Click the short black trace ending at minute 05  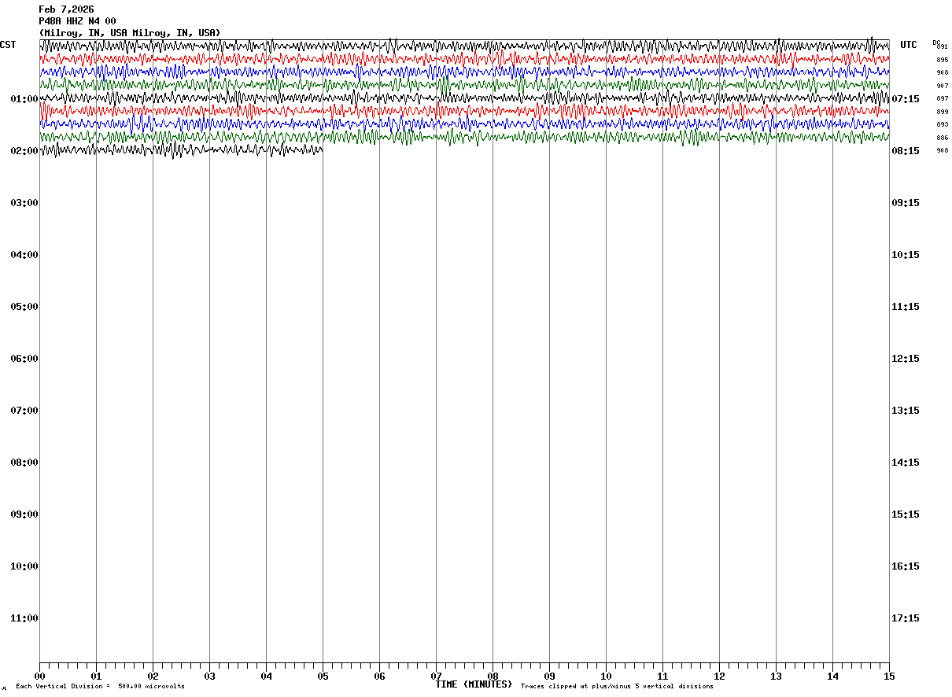click(x=181, y=149)
